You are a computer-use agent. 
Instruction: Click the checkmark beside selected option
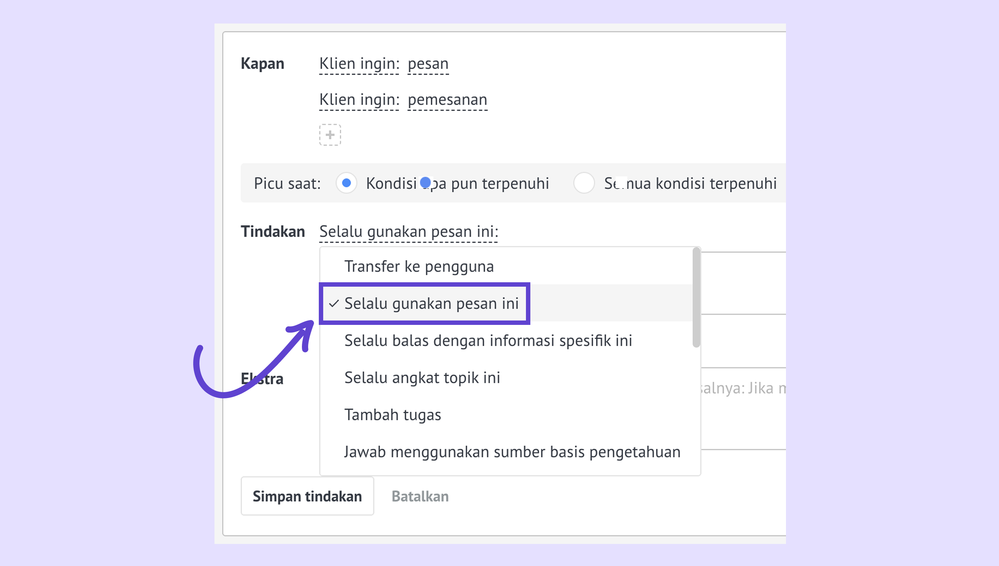[333, 304]
